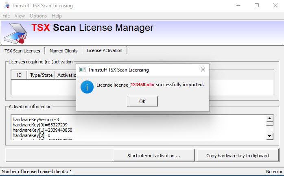
Task: Select the License Activation tab
Action: tap(105, 50)
